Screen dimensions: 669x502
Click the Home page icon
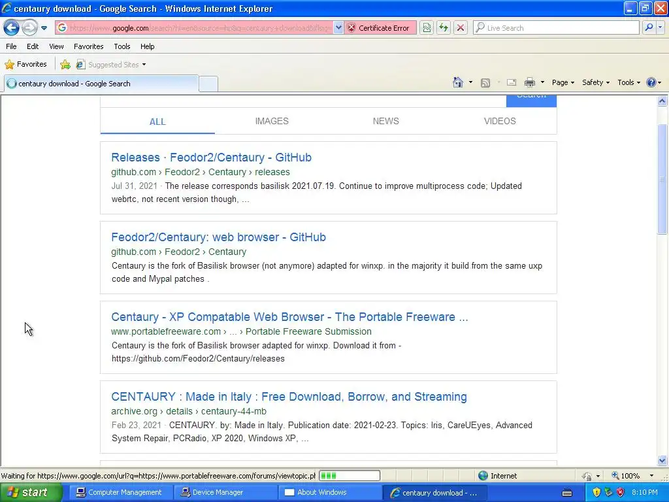458,82
